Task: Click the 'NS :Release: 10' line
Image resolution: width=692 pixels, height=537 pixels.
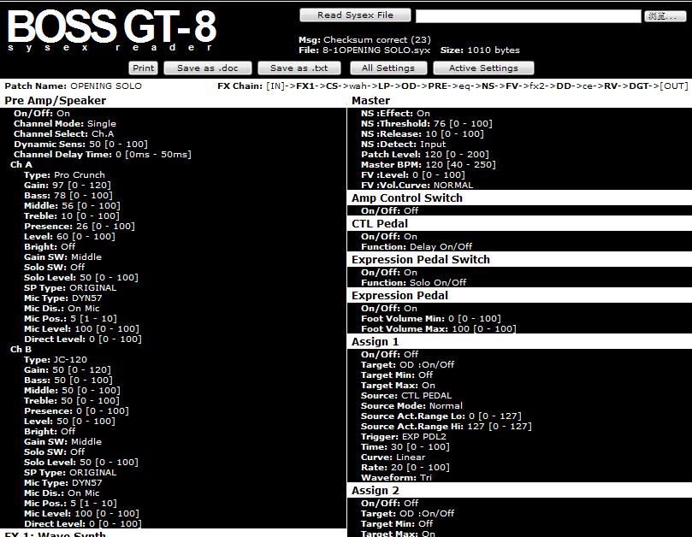Action: [x=423, y=133]
